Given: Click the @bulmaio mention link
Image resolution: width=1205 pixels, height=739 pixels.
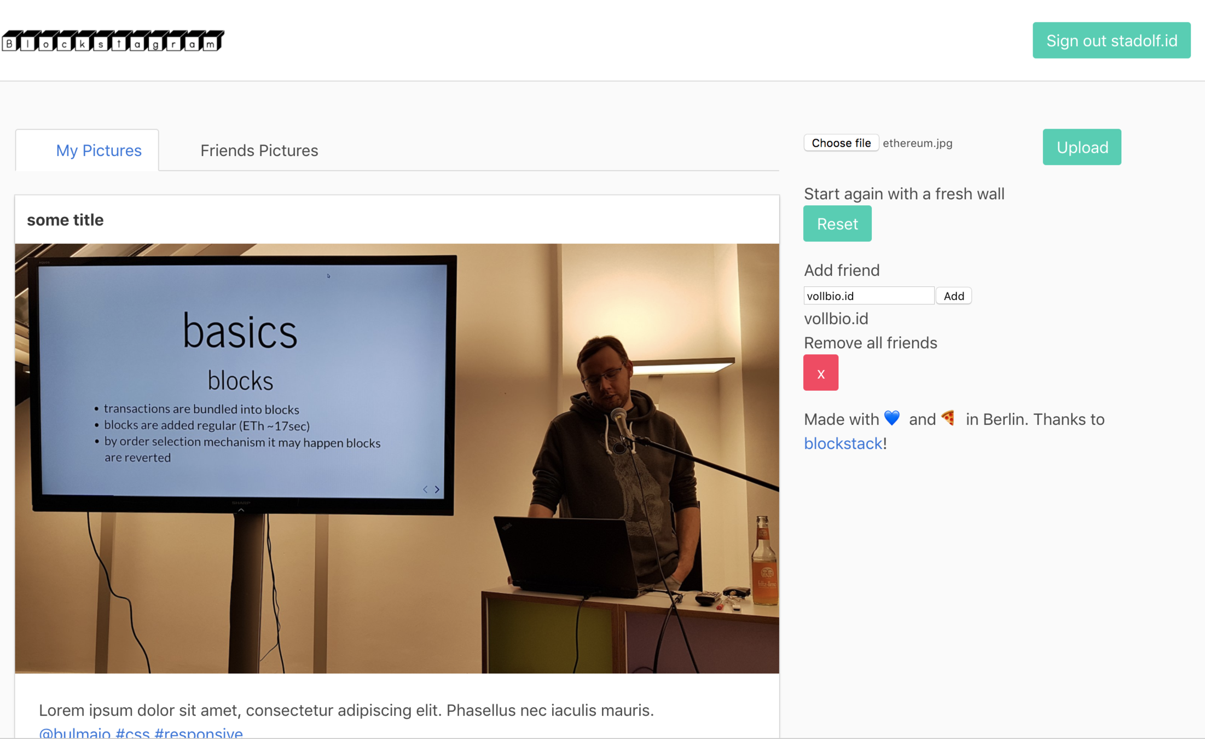Looking at the screenshot, I should click(x=75, y=732).
